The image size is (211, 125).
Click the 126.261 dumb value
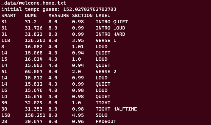(x=35, y=40)
